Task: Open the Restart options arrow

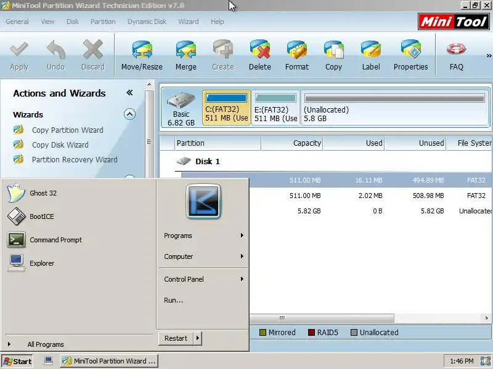Action: tap(197, 338)
